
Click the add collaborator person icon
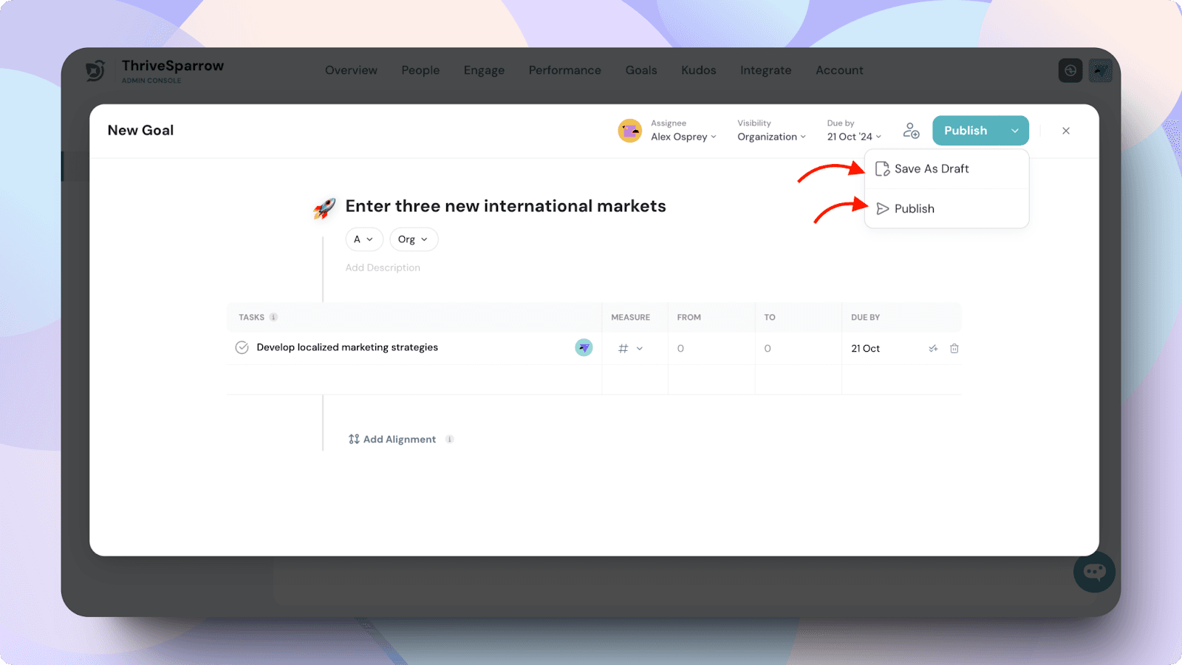click(911, 131)
